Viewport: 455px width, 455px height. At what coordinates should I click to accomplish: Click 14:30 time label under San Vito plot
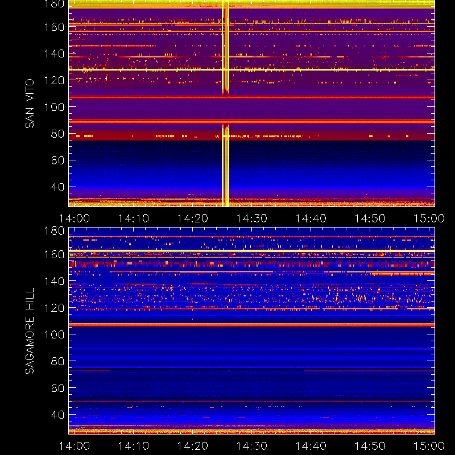[251, 218]
